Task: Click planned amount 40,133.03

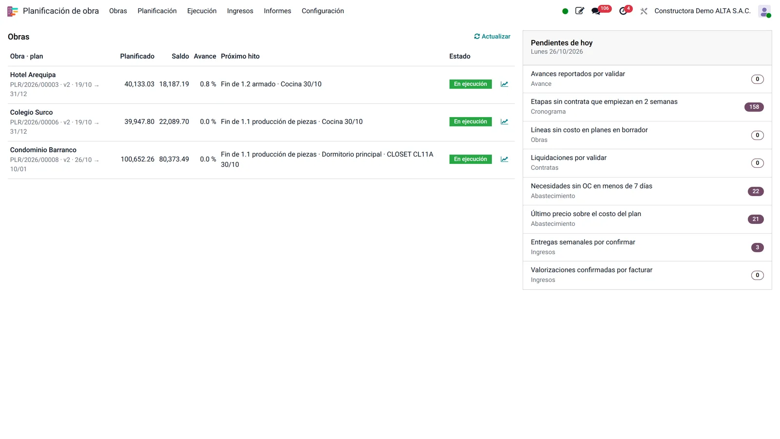Action: tap(139, 84)
